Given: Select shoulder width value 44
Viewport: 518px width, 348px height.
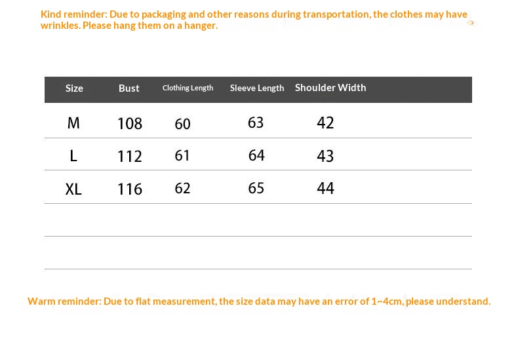Looking at the screenshot, I should [325, 188].
